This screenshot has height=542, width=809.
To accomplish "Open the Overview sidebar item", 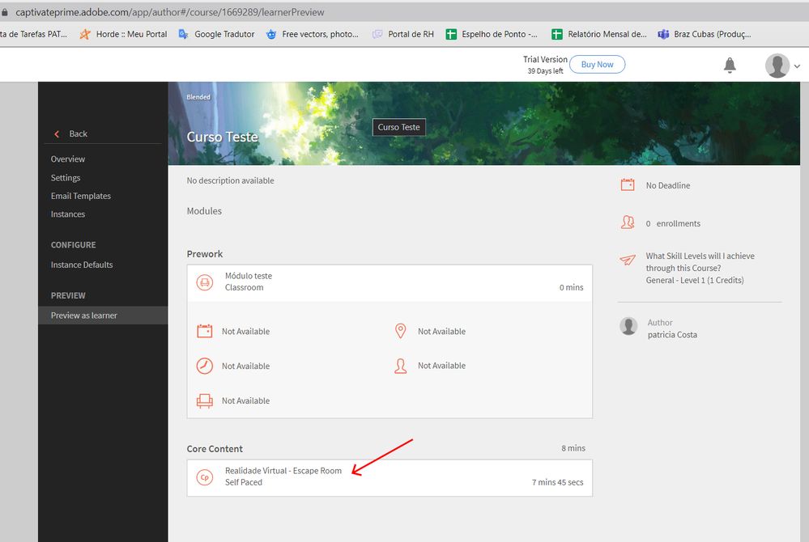I will click(x=68, y=159).
